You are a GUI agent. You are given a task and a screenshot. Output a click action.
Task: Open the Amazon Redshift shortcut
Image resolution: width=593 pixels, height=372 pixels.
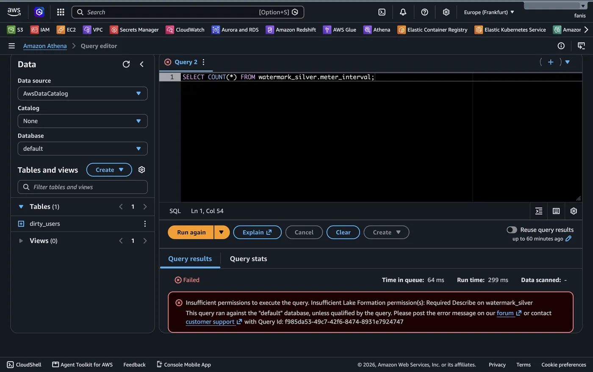pos(291,30)
